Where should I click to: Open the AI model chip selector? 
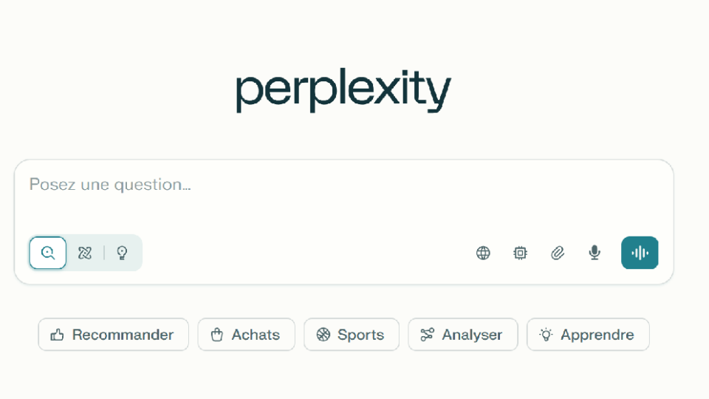click(x=520, y=253)
